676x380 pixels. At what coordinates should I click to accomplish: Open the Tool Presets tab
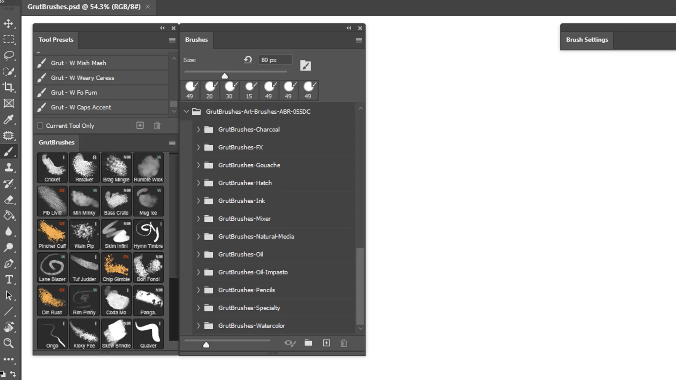[56, 40]
